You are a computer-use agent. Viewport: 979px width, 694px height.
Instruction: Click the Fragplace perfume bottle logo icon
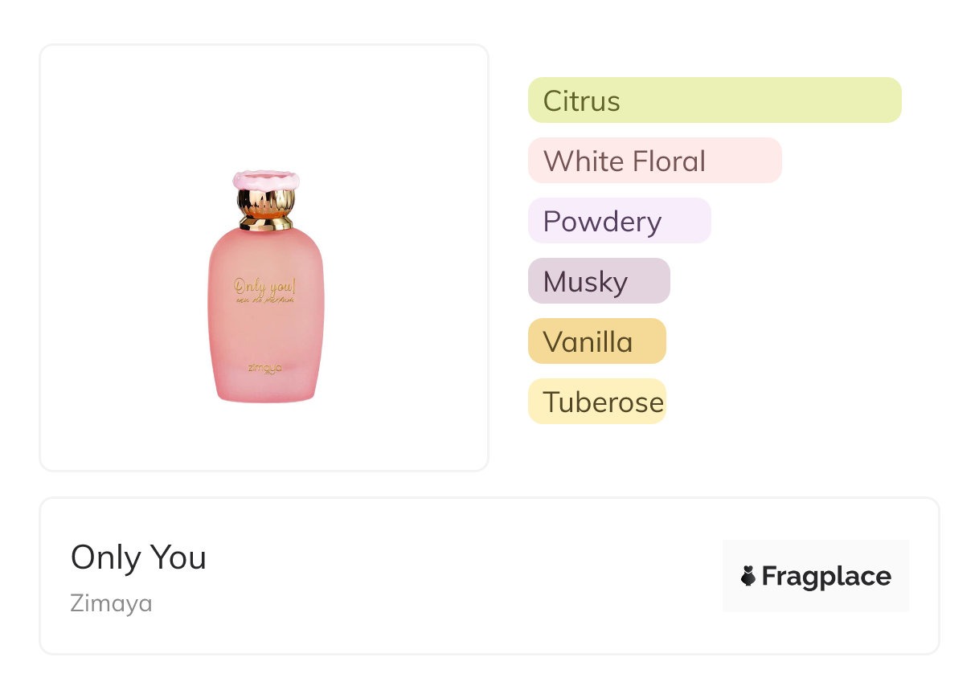pos(748,576)
